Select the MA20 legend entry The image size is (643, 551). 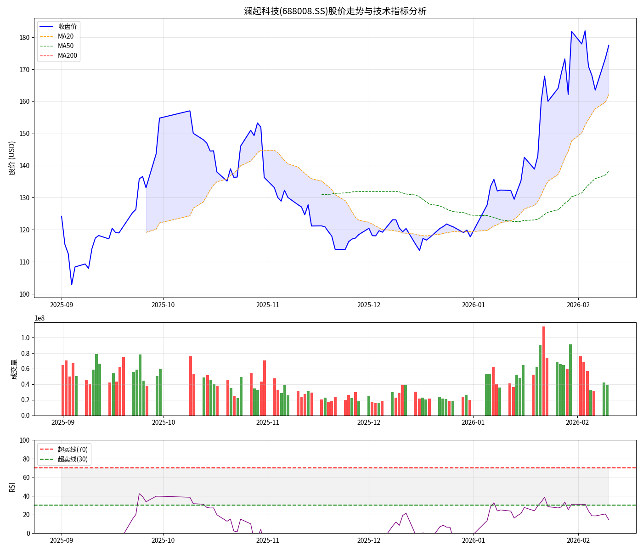tap(65, 36)
